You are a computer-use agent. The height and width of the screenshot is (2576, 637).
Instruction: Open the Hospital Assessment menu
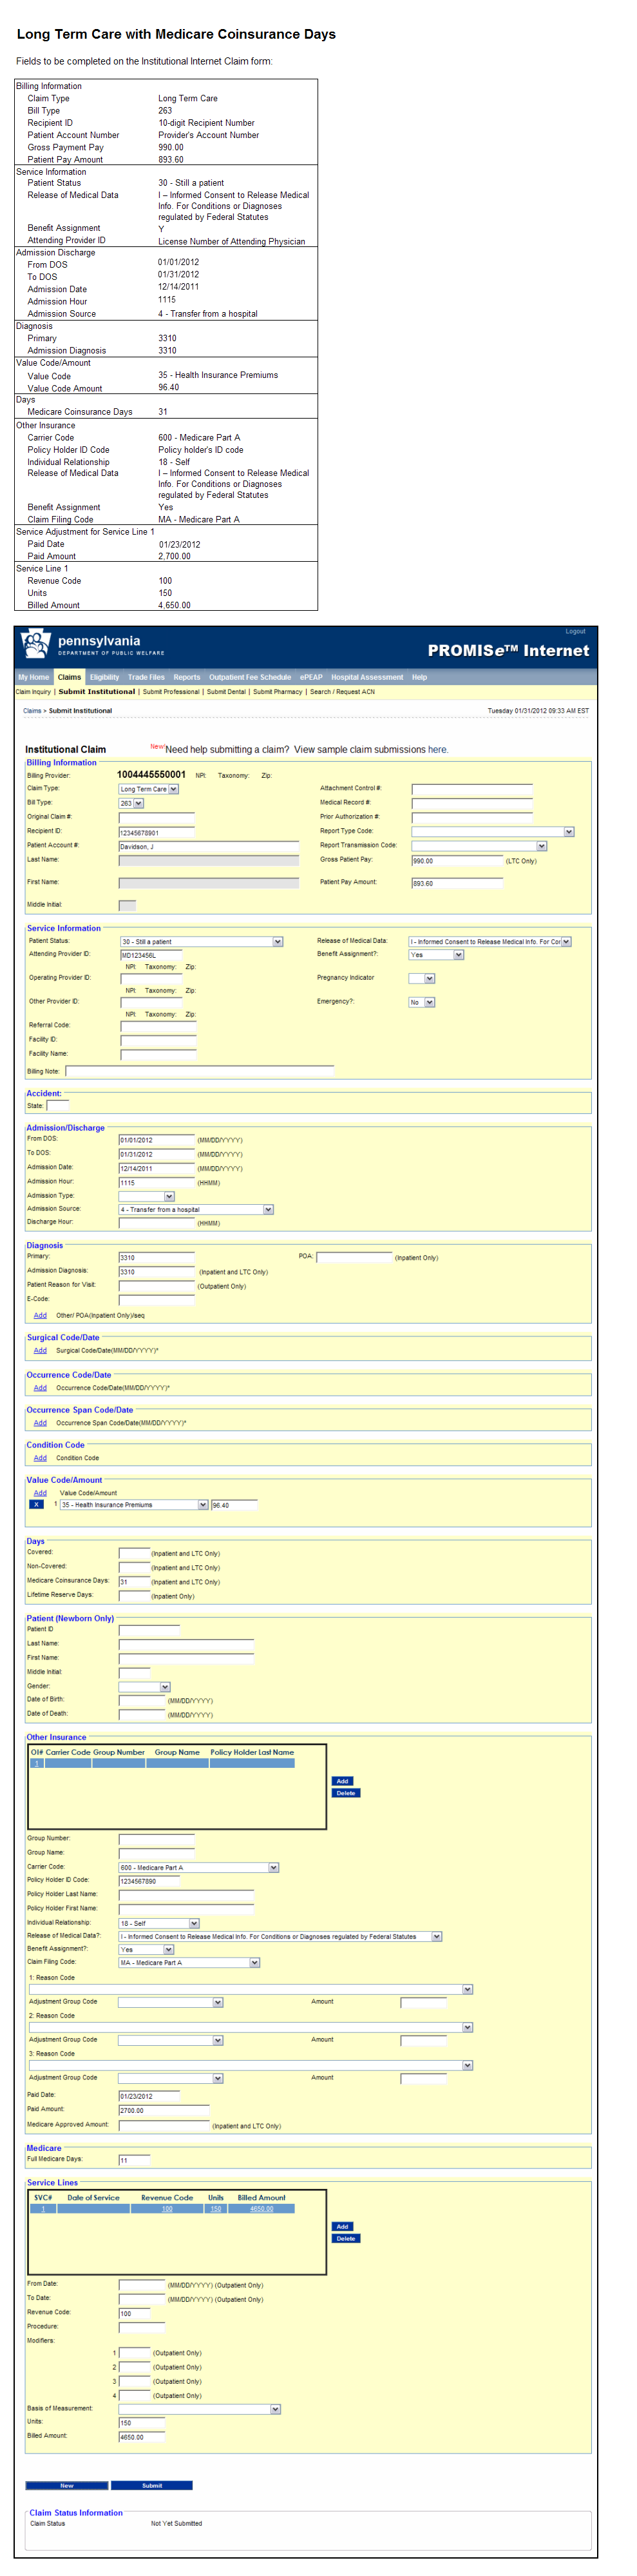click(366, 677)
